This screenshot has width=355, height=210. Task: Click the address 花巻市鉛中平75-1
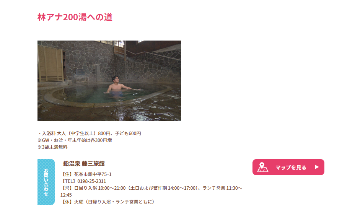tap(93, 174)
